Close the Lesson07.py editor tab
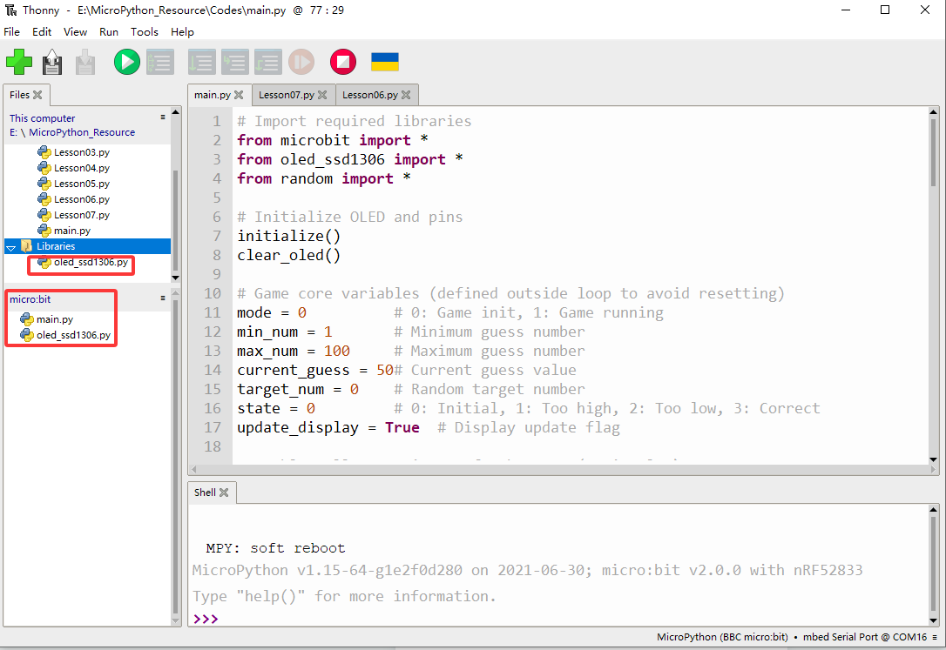 tap(322, 95)
